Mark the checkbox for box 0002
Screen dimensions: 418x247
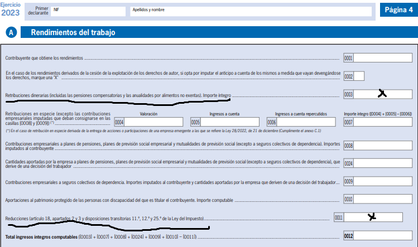tap(358, 76)
